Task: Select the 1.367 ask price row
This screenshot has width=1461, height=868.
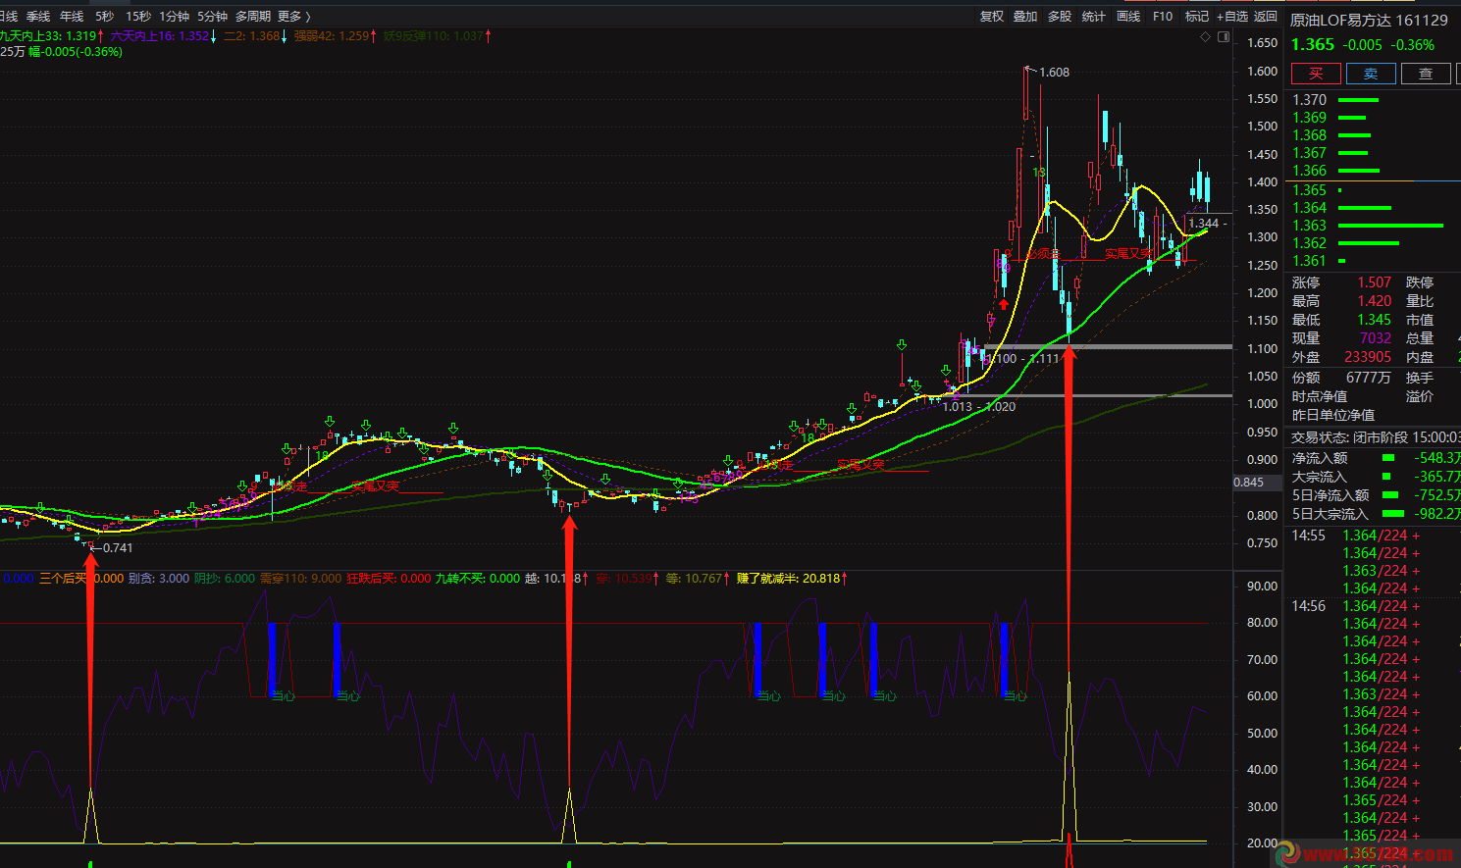Action: 1372,153
